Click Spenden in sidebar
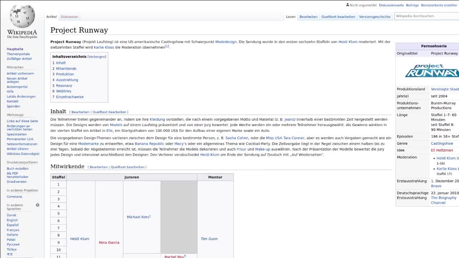Viewport: 459px width, 258px height. tap(13, 106)
